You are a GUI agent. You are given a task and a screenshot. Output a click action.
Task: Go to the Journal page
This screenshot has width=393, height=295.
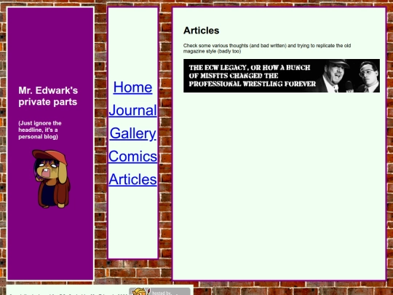(x=133, y=110)
